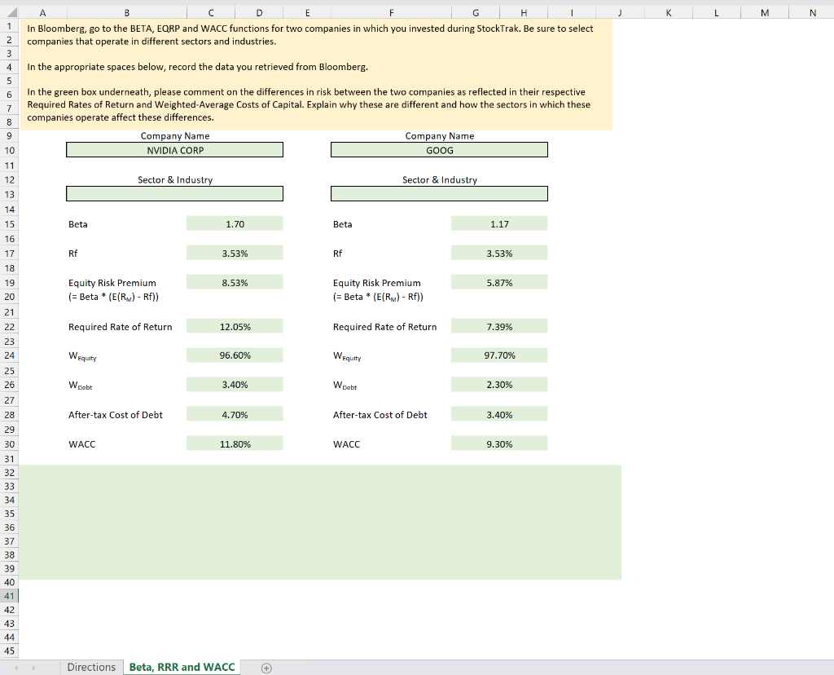834x675 pixels.
Task: Click NVIDIA's empty Sector & Industry box
Action: coord(174,193)
